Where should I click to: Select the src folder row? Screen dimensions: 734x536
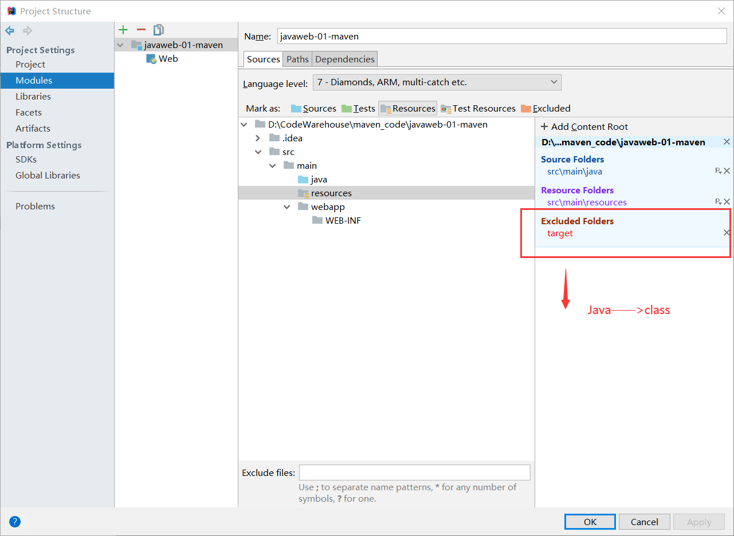[x=386, y=152]
